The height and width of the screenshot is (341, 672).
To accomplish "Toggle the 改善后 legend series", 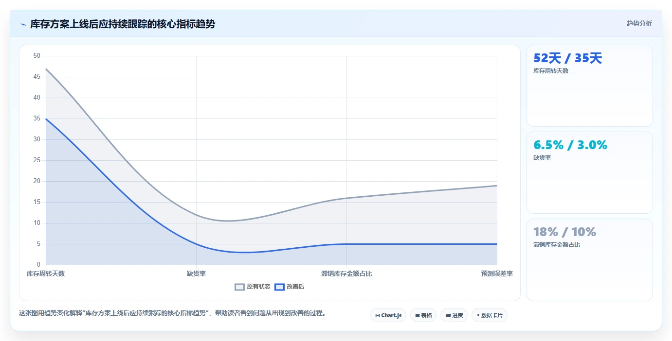I will 290,287.
